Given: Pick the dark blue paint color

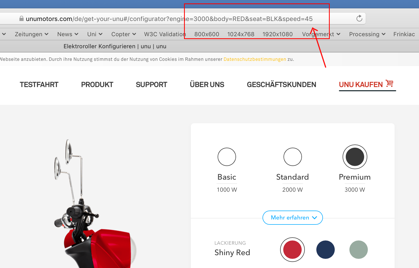Looking at the screenshot, I should pos(325,250).
